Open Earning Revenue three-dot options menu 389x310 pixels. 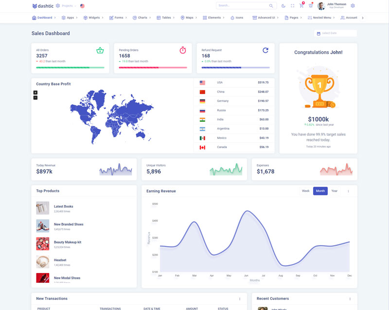click(348, 191)
